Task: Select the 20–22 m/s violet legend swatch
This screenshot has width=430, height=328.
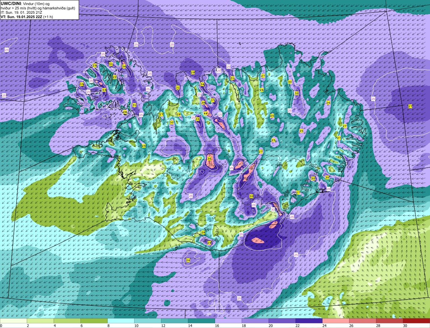Action: (x=282, y=321)
